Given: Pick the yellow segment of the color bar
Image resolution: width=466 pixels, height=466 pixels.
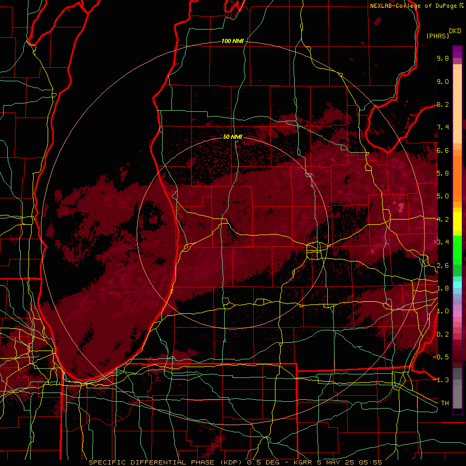Looking at the screenshot, I should (x=457, y=222).
